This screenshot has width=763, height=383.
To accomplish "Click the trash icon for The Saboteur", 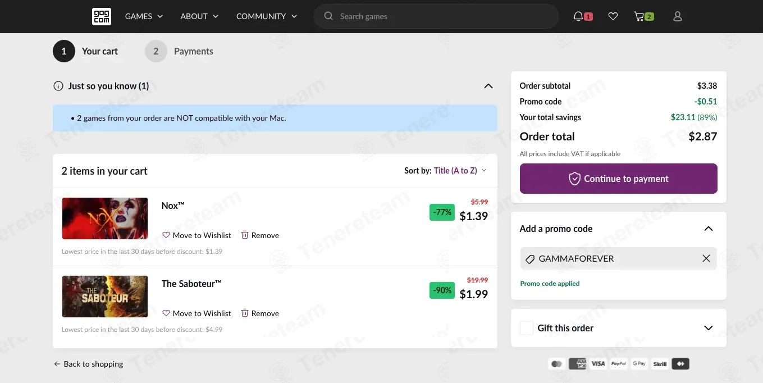I will [245, 313].
